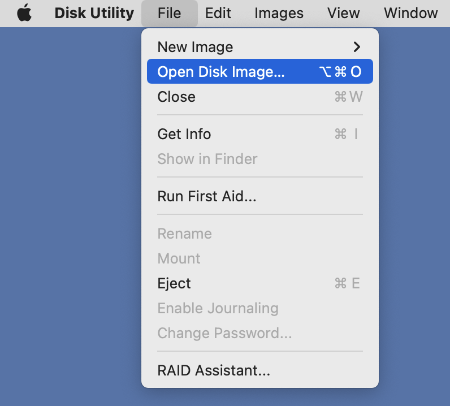Expand the New Image submenu

click(x=260, y=47)
